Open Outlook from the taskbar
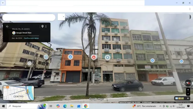This screenshot has height=109, width=193. [79, 106]
